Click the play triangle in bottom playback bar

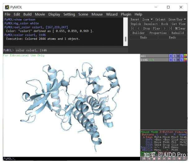[x=159, y=159]
